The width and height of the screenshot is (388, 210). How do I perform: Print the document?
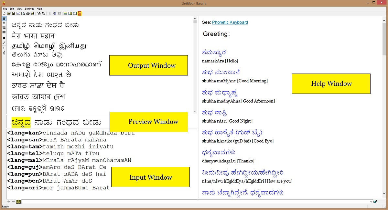point(28,13)
